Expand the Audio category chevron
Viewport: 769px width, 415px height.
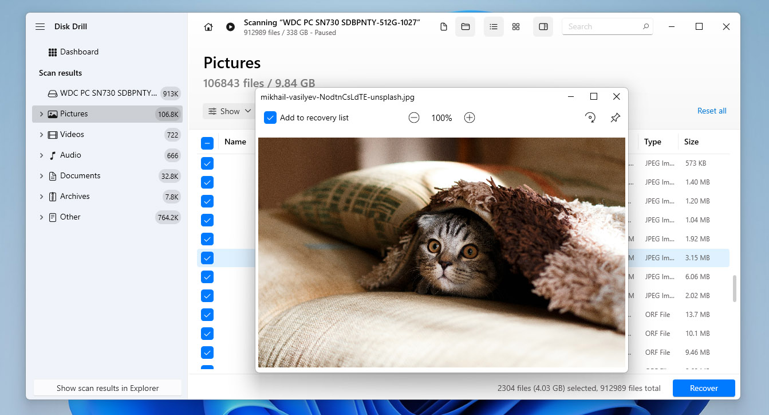click(41, 155)
